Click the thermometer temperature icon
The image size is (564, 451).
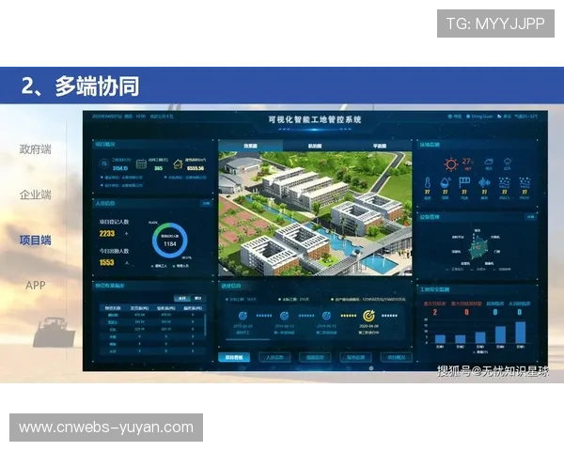pos(428,183)
